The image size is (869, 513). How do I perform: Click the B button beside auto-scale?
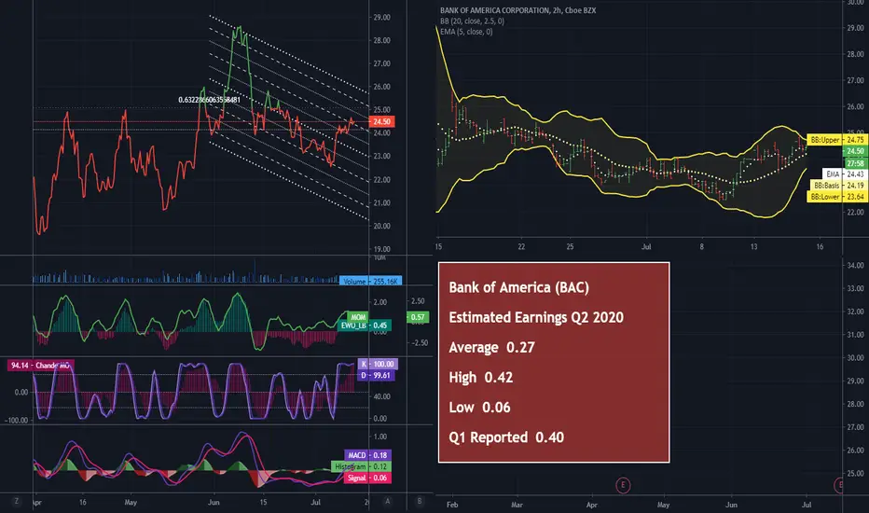click(420, 502)
